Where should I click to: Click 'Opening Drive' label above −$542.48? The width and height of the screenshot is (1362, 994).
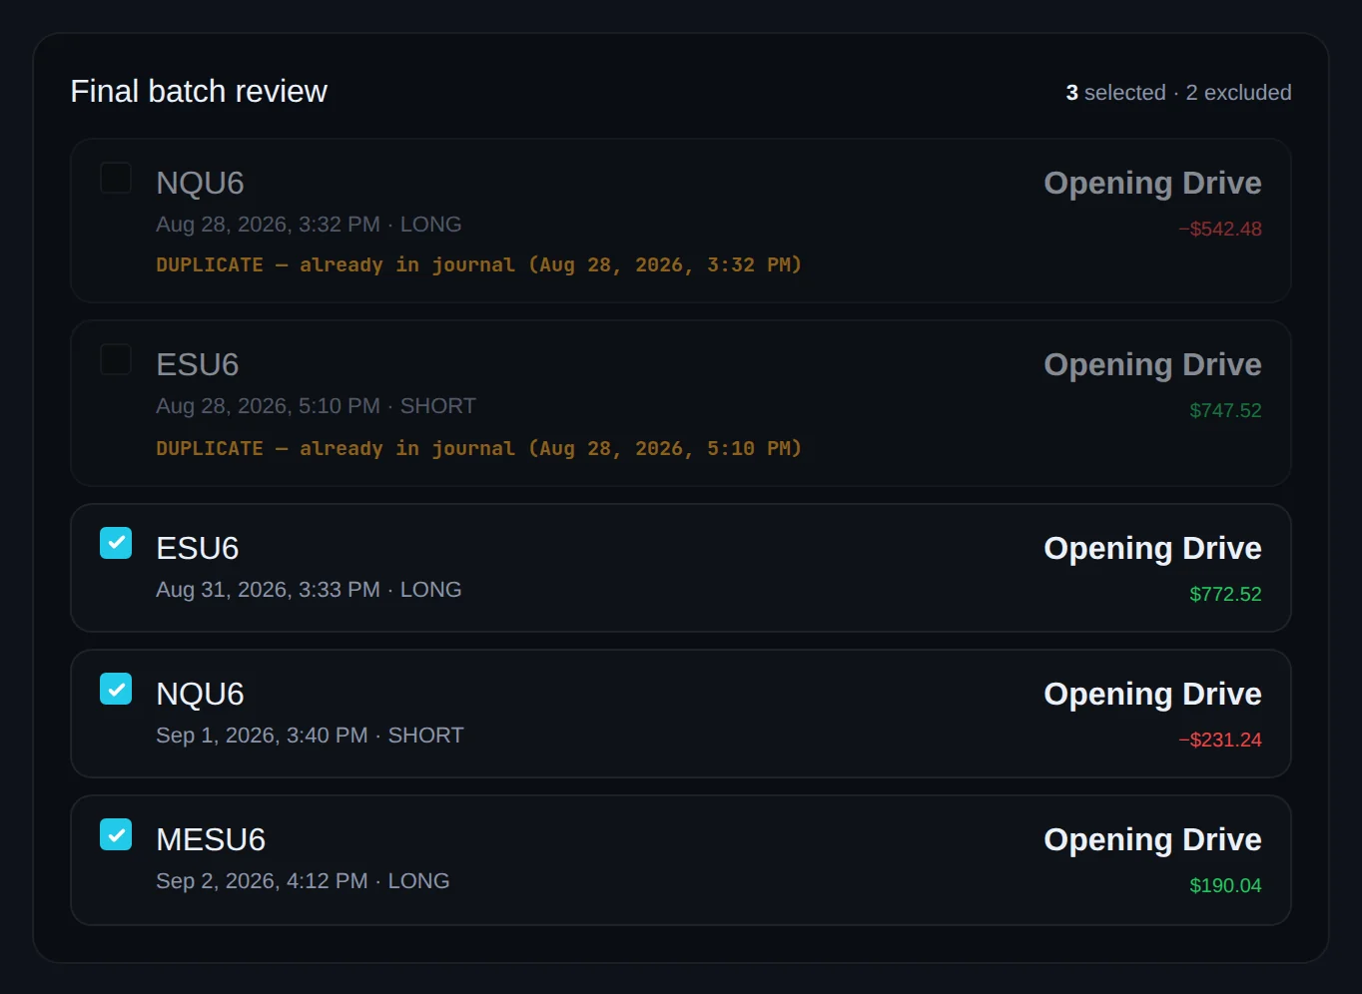coord(1152,183)
